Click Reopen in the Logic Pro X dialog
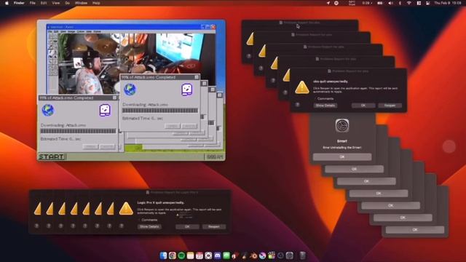This screenshot has width=466, height=262. click(214, 226)
